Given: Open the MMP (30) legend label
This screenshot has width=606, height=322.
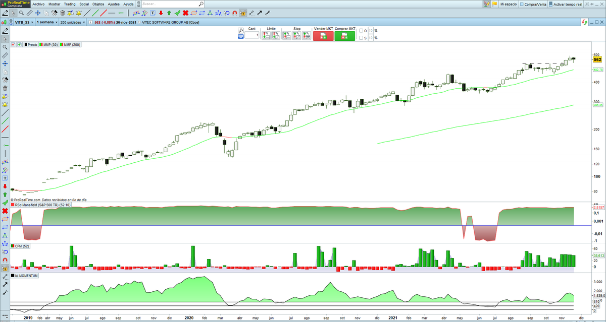Looking at the screenshot, I should pyautogui.click(x=49, y=45).
